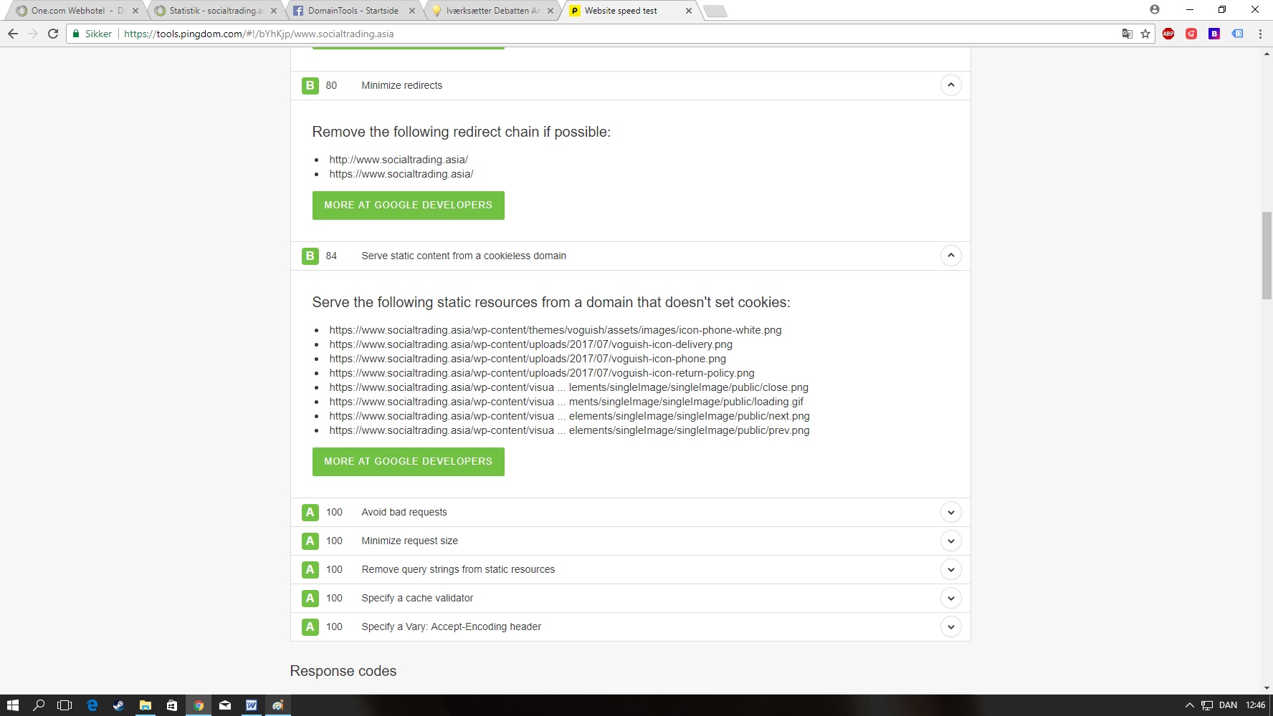This screenshot has width=1273, height=716.
Task: Expand the Avoid bad requests row
Action: coord(950,512)
